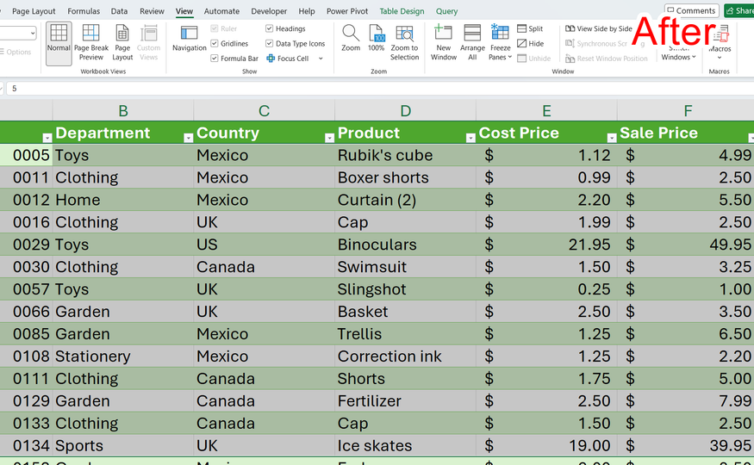Toggle the Ruler checkbox
Viewport: 754px width, 465px height.
pyautogui.click(x=215, y=28)
